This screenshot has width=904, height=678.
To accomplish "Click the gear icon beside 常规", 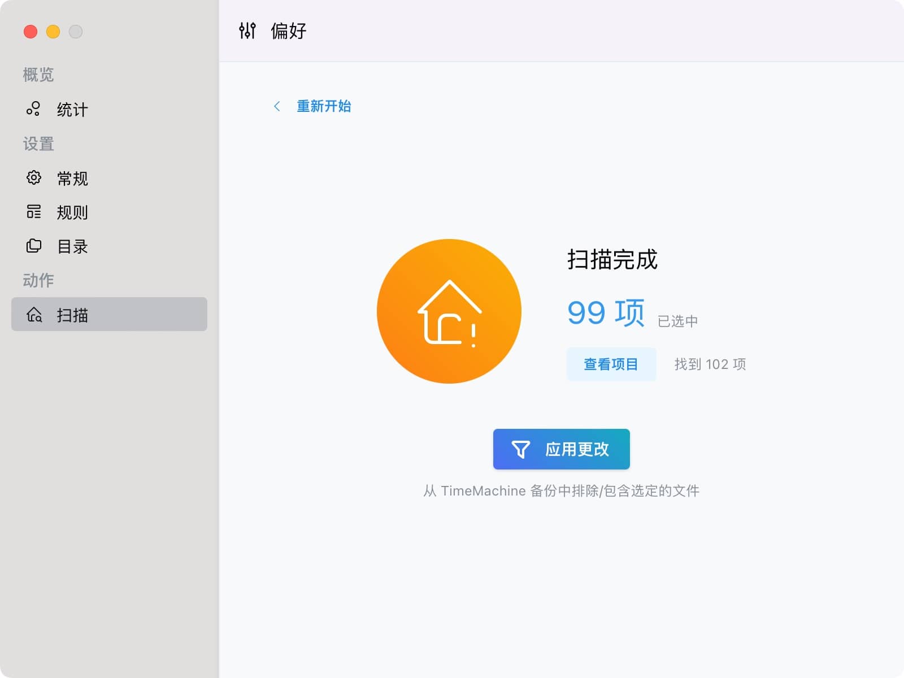I will tap(33, 177).
